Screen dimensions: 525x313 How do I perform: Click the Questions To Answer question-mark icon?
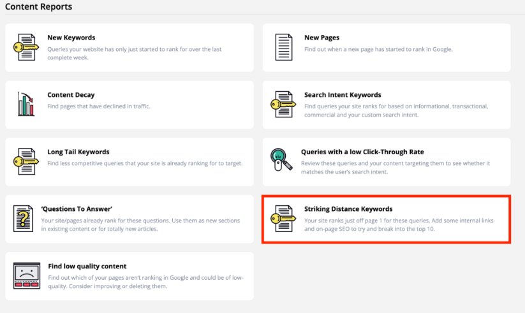[24, 219]
